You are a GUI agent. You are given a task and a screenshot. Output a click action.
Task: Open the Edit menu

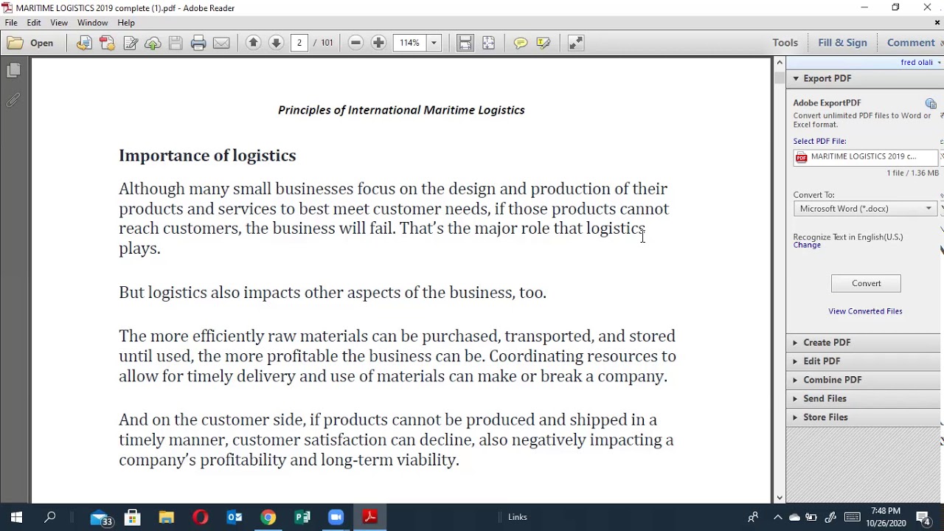34,23
